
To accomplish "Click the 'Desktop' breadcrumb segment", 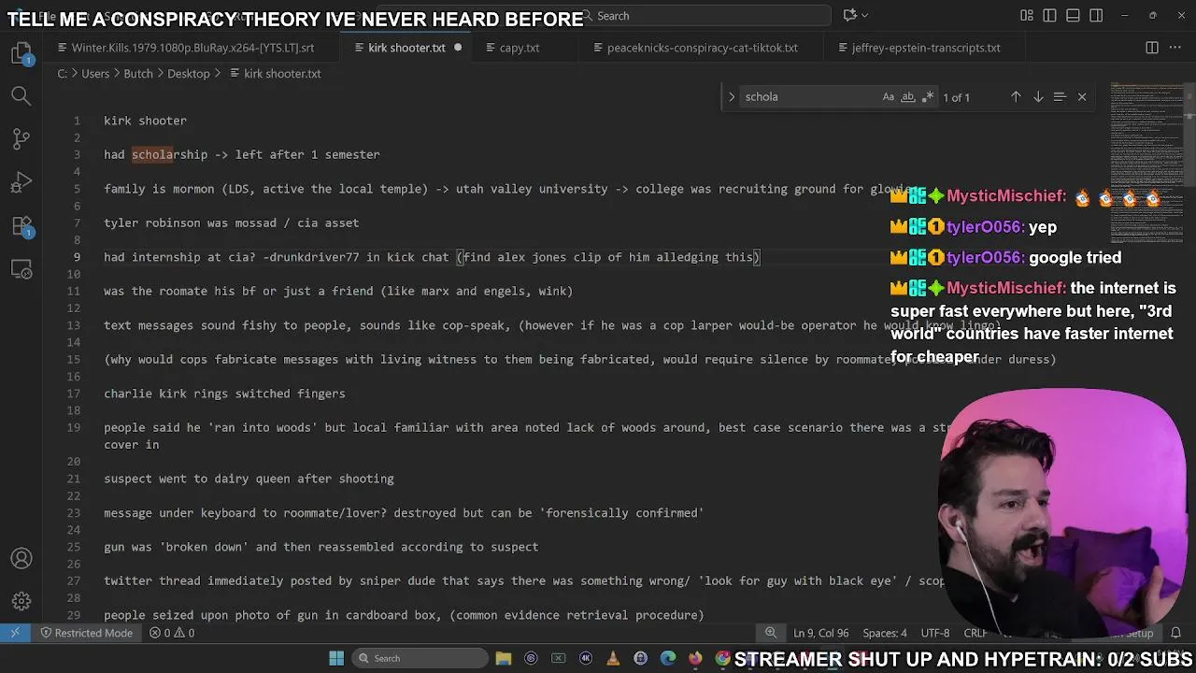I will [189, 74].
